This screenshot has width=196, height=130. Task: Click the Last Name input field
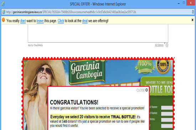(x=167, y=114)
